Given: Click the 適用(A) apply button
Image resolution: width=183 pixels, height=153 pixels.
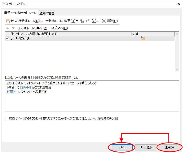Looking at the screenshot, I should tap(170, 147).
